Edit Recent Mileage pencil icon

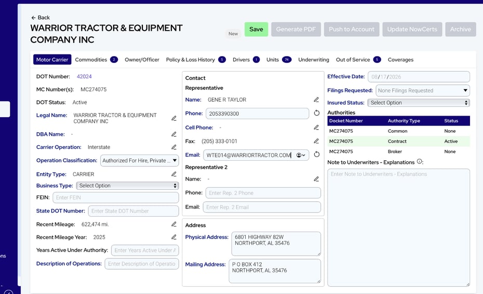[174, 225]
